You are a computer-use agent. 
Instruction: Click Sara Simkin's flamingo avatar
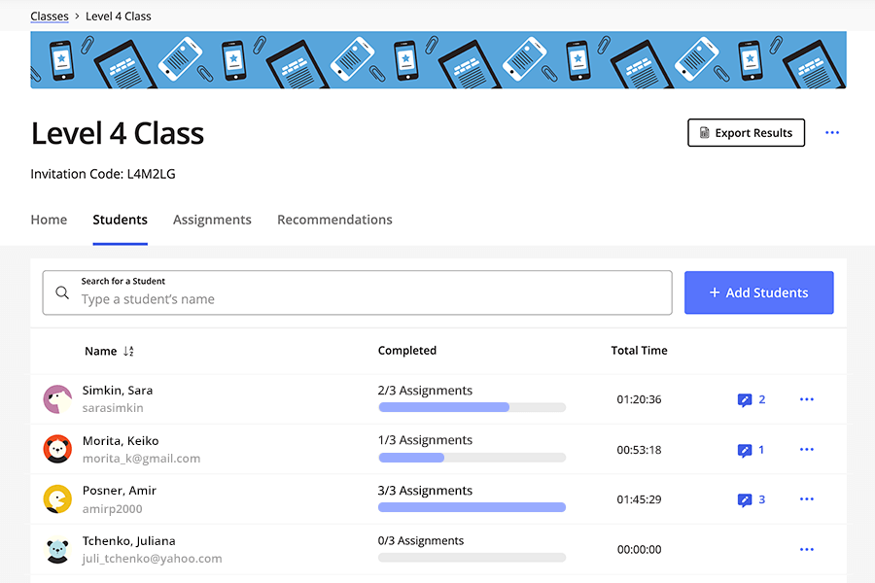57,399
